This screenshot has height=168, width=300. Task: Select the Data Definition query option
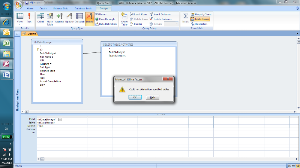[x=106, y=24]
